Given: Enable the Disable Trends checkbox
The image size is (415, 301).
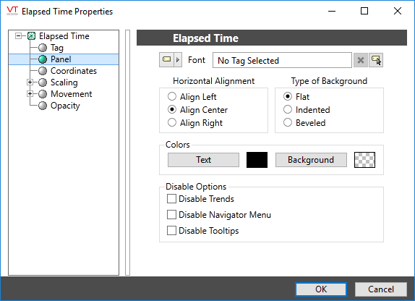Looking at the screenshot, I should pyautogui.click(x=171, y=199).
